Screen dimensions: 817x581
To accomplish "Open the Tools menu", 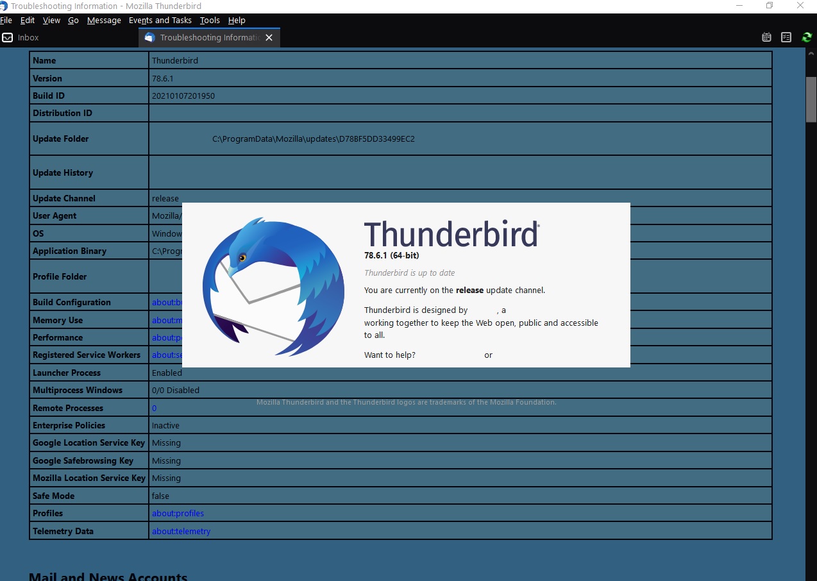I will (x=210, y=21).
